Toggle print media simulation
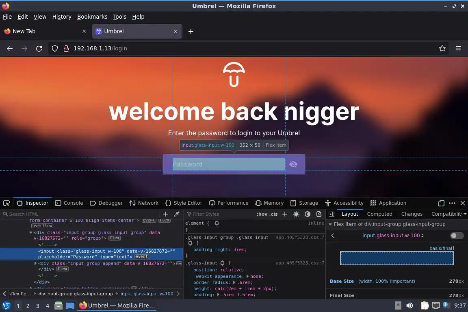468x312 pixels. pyautogui.click(x=319, y=214)
